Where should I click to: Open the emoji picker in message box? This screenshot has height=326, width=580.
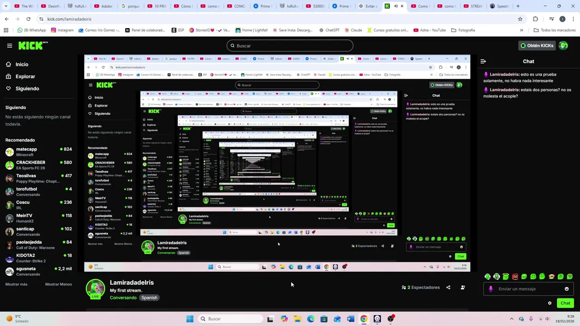pyautogui.click(x=566, y=289)
